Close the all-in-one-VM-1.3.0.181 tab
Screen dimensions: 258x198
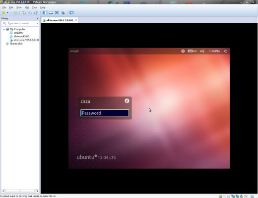[x=76, y=20]
